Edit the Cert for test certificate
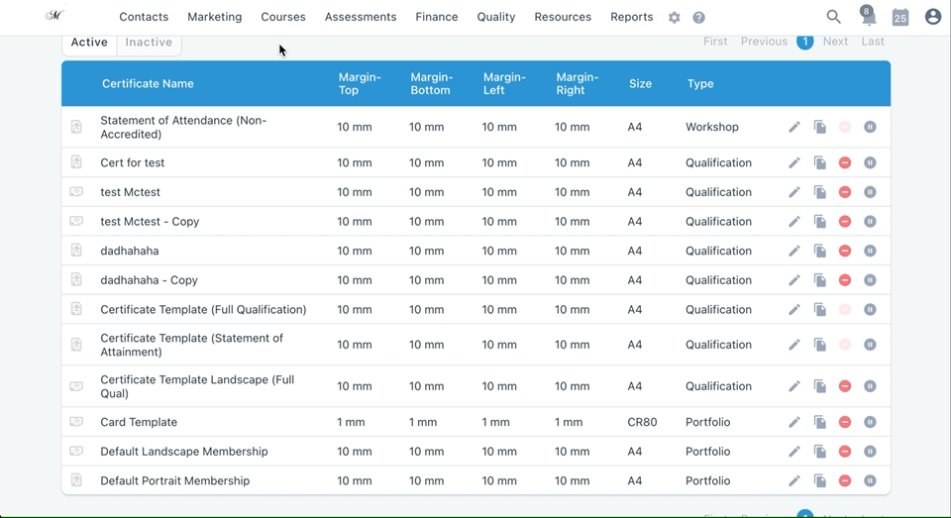951x518 pixels. (793, 162)
